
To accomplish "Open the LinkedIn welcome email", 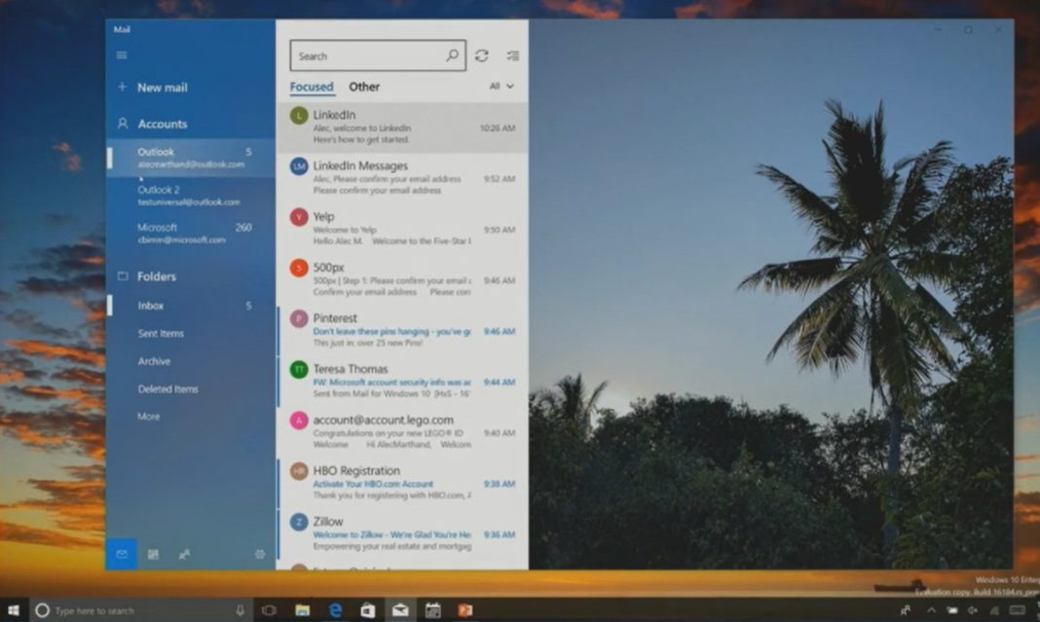I will (390, 127).
